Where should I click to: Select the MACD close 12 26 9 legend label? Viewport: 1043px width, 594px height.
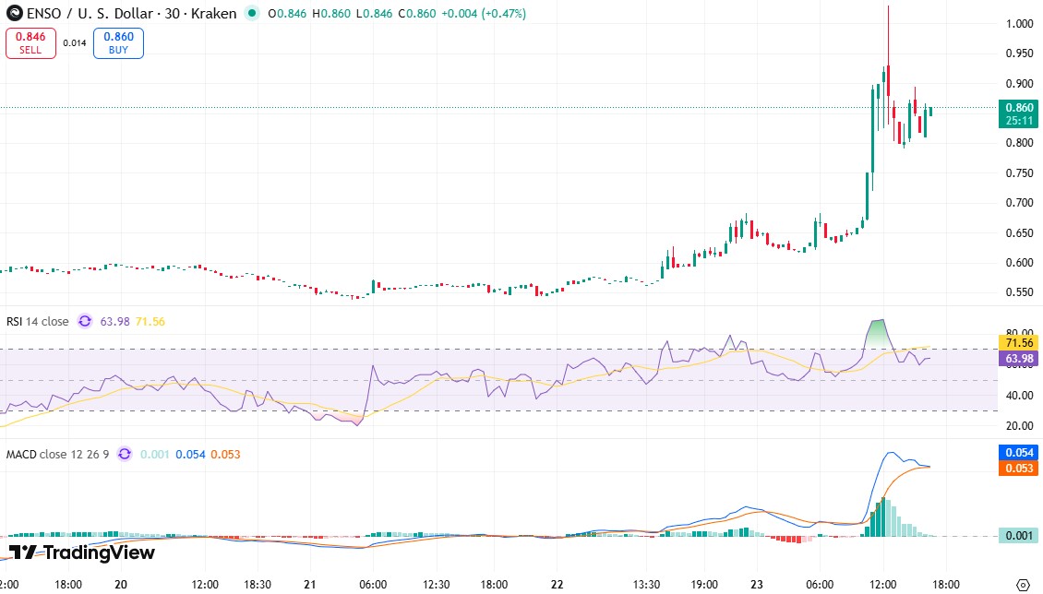coord(55,454)
